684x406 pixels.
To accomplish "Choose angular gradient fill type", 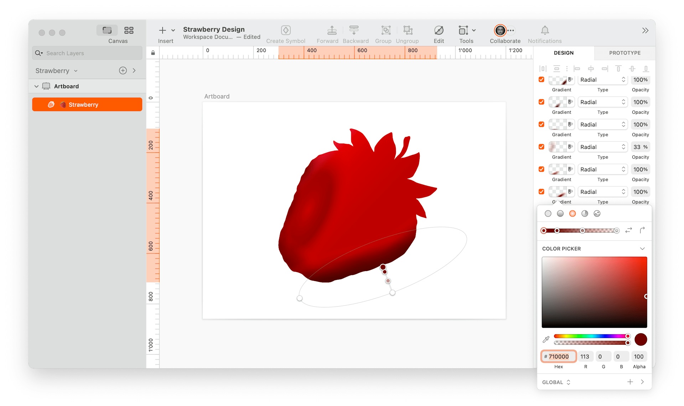I will (585, 213).
